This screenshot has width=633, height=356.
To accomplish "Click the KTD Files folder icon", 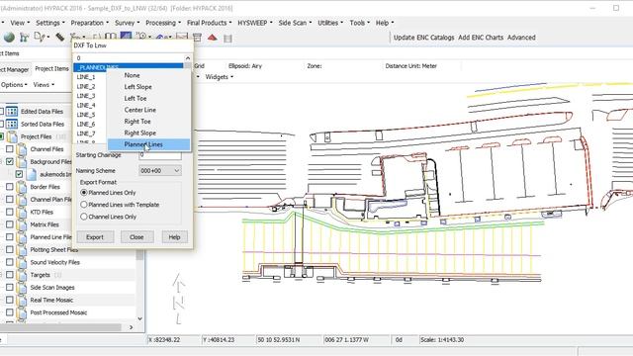I will pos(21,212).
